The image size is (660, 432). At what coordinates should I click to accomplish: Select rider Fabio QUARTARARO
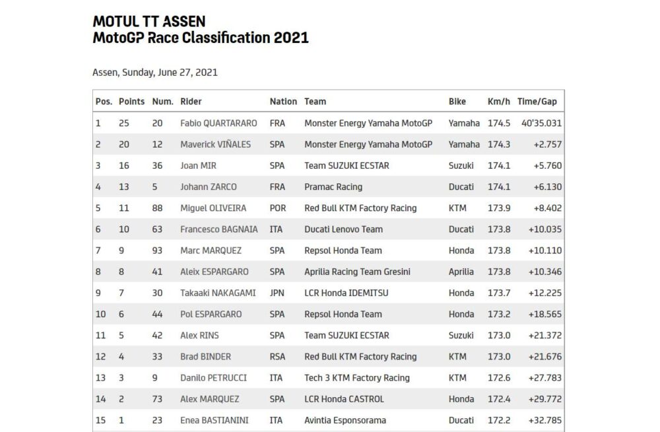click(x=218, y=123)
